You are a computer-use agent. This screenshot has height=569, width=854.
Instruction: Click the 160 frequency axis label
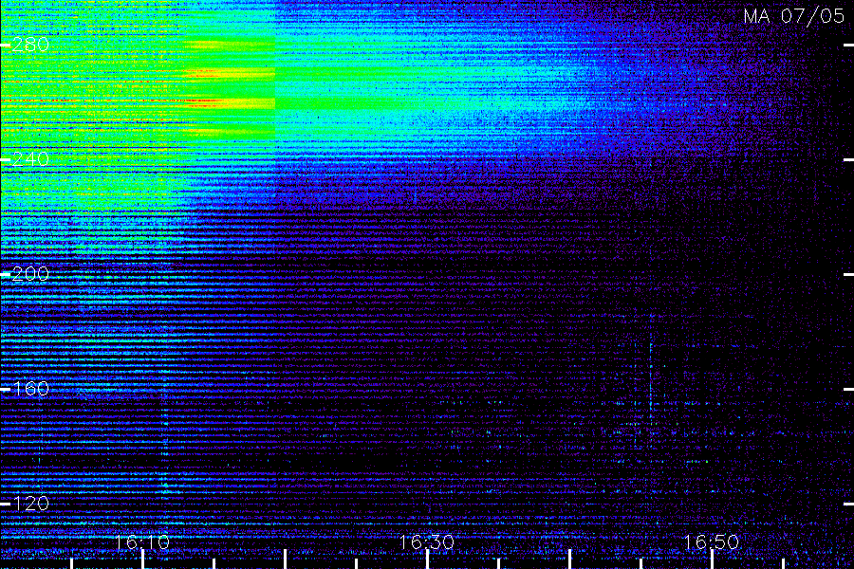(x=30, y=388)
